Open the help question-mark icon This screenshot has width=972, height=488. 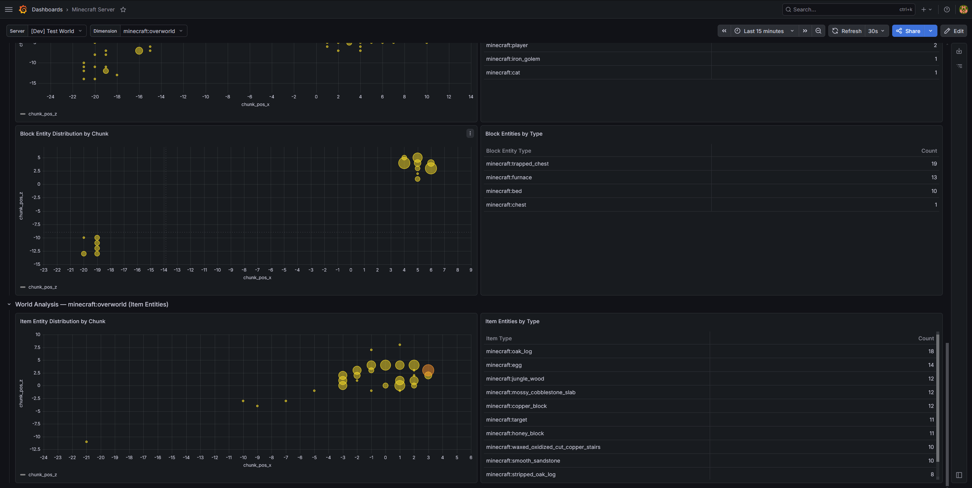pyautogui.click(x=947, y=9)
